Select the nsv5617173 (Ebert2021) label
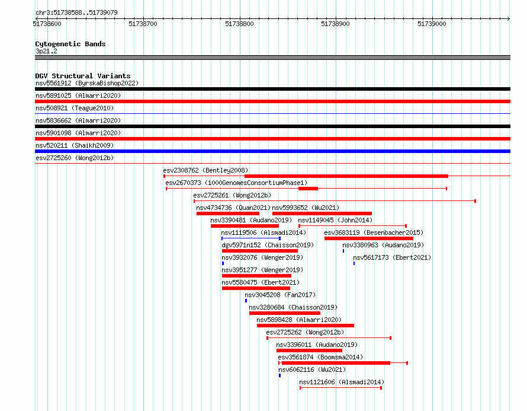 392,257
